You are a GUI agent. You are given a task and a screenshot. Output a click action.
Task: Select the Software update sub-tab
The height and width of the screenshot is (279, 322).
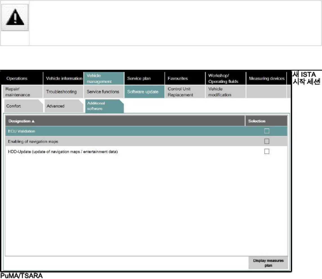[x=144, y=92]
